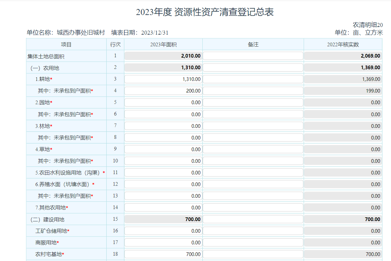
Task: Click 备注 field for row 4
Action: (x=253, y=91)
